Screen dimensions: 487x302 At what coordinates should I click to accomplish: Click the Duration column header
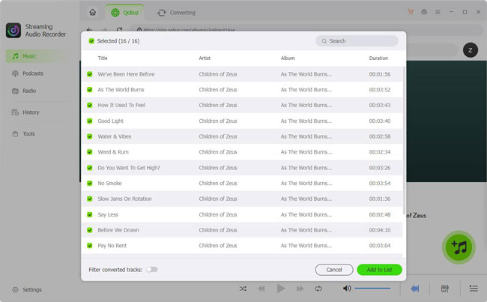point(378,58)
